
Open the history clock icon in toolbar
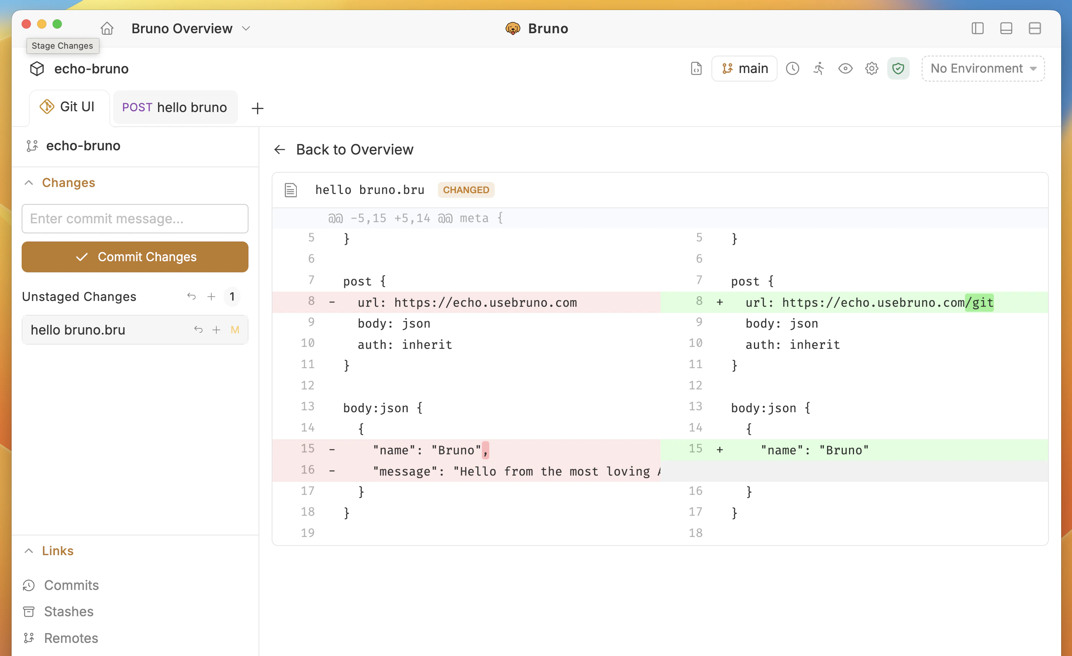792,69
